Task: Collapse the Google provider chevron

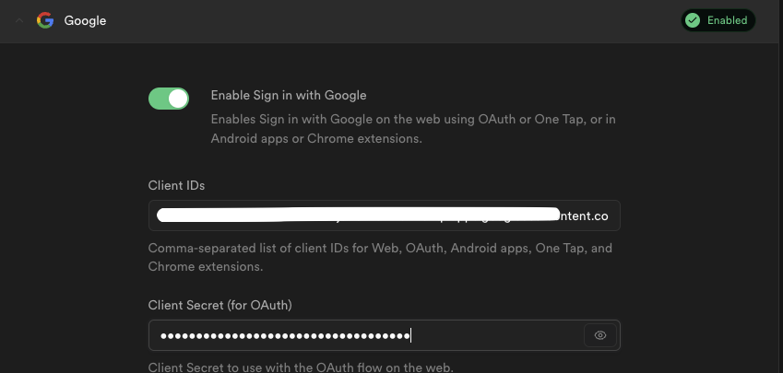Action: 19,20
